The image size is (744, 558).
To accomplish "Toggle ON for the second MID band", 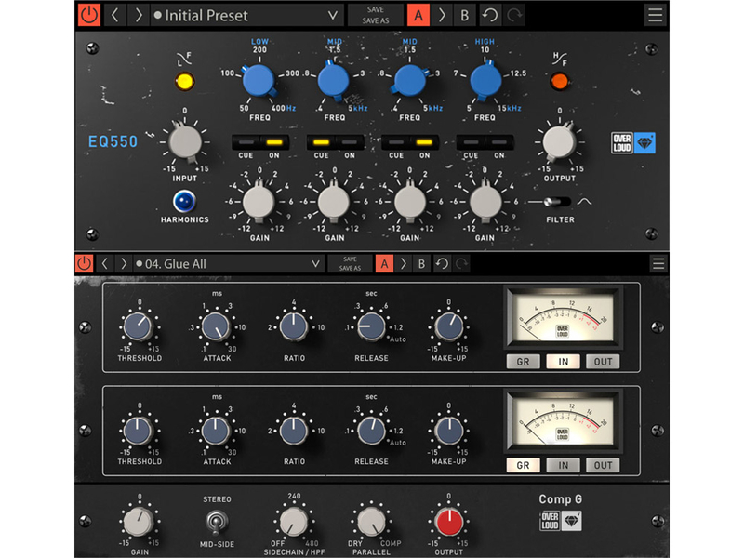I will pos(424,142).
